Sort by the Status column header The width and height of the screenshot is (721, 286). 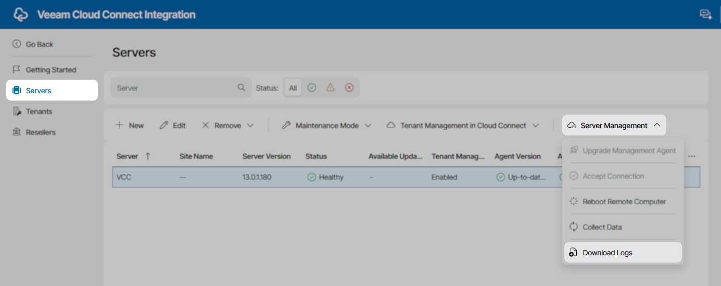point(316,156)
